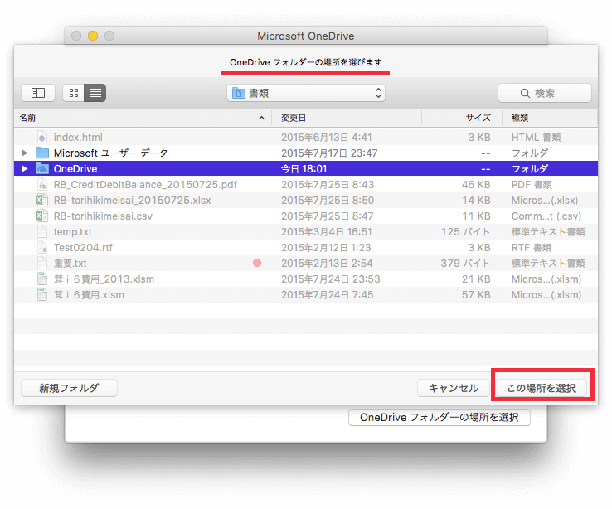Click the 検索 search field

(x=545, y=93)
